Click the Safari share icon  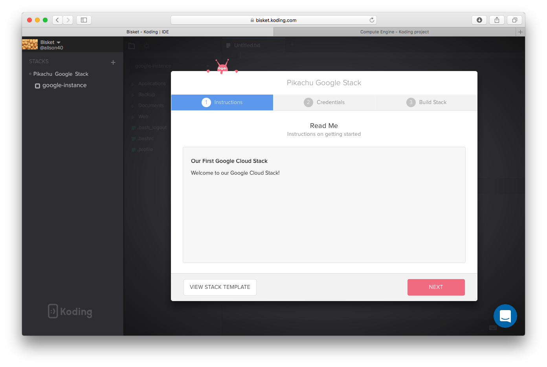(x=497, y=20)
